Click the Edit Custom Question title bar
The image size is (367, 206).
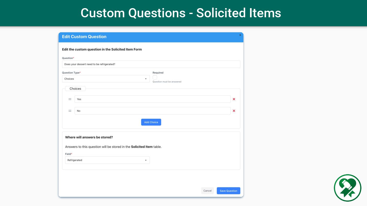(148, 37)
